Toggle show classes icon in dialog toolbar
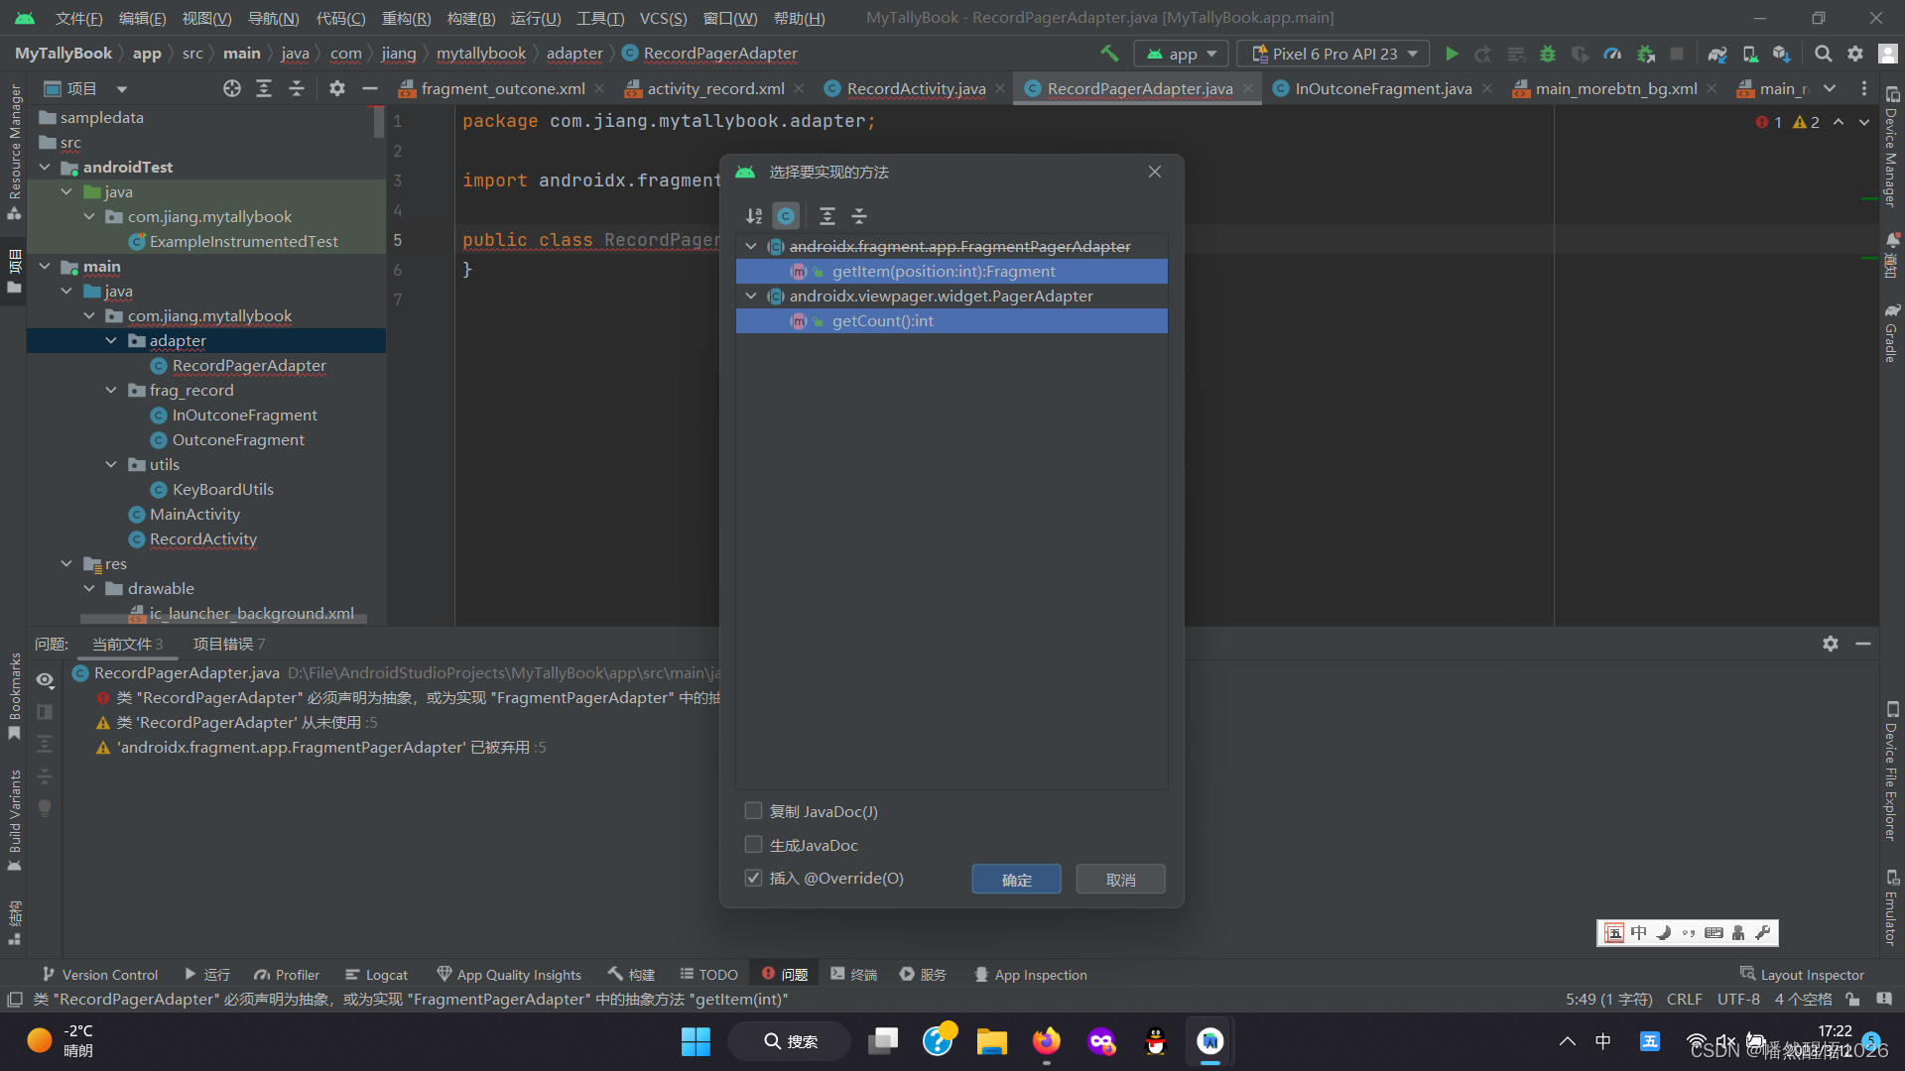Viewport: 1905px width, 1071px height. click(x=786, y=216)
